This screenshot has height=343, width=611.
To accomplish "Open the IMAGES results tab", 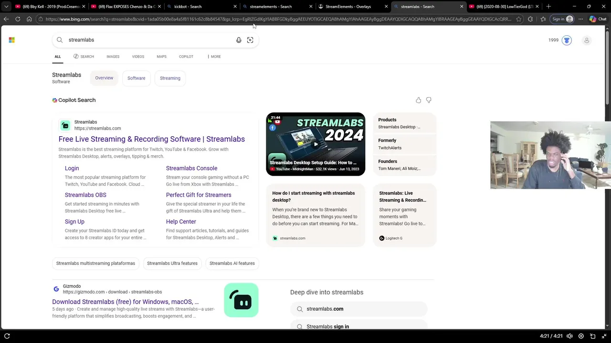I will click(113, 57).
